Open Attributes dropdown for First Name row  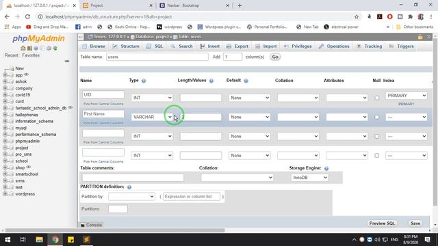pyautogui.click(x=347, y=117)
